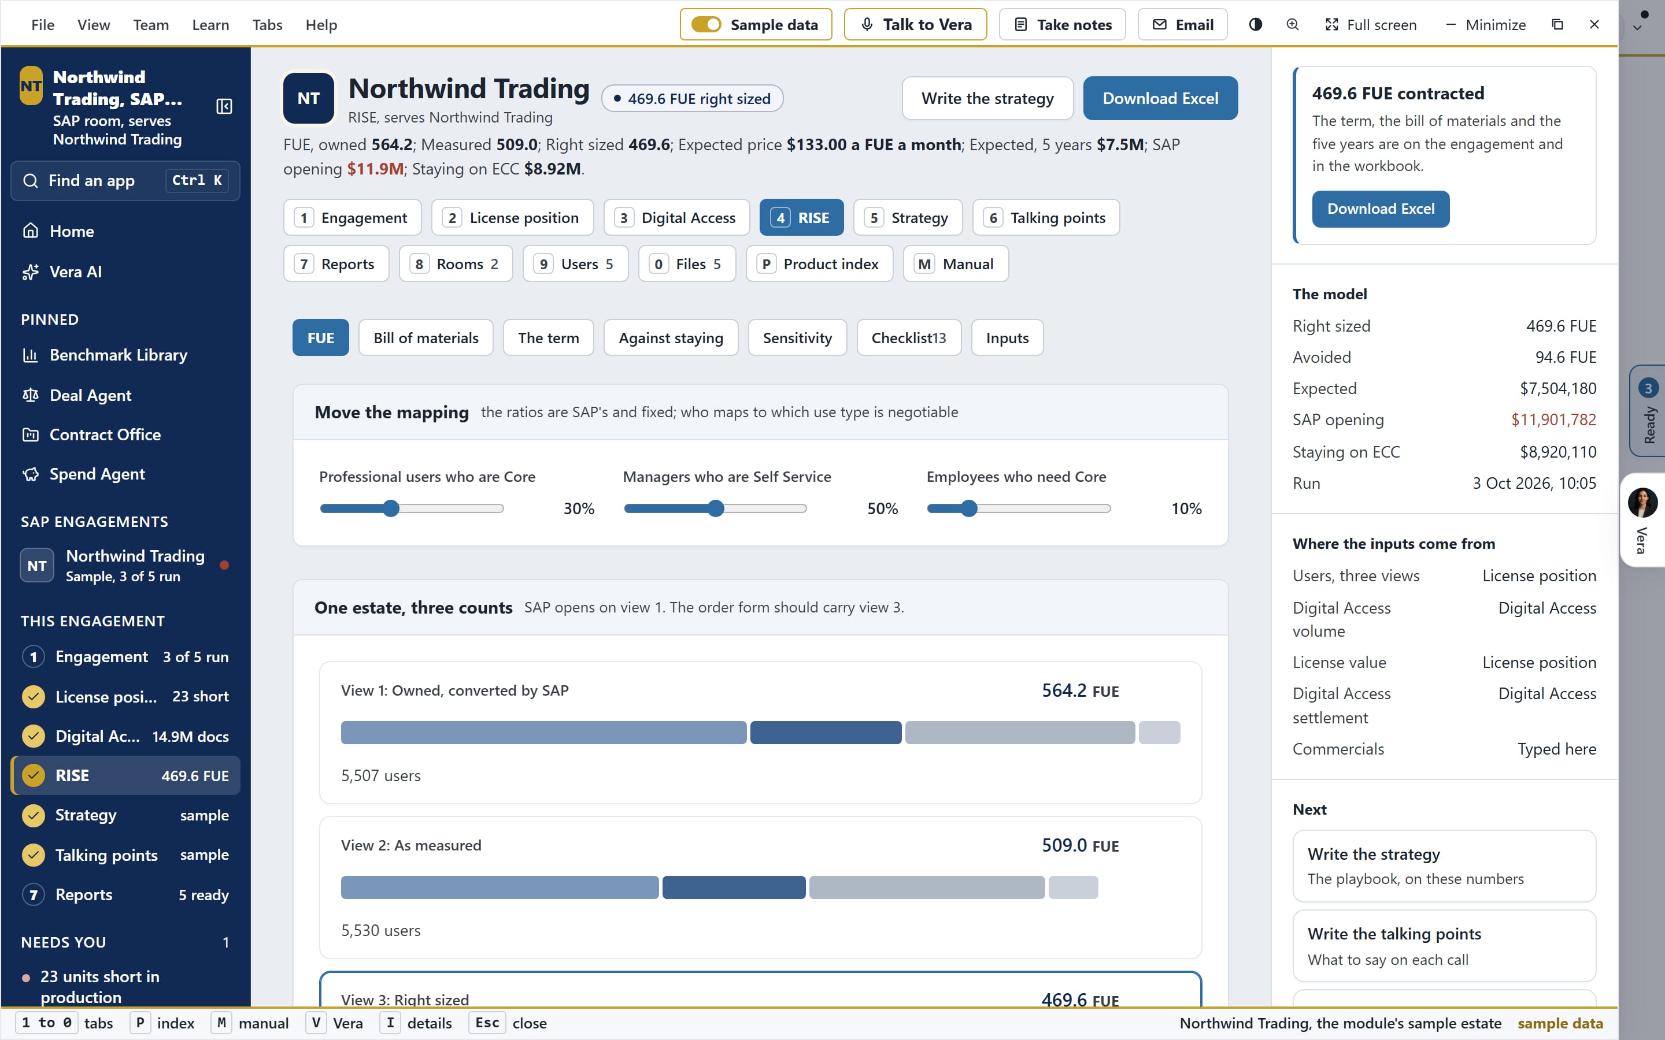The image size is (1665, 1040).
Task: Adjust Managers who are Self Service slider
Action: 715,509
